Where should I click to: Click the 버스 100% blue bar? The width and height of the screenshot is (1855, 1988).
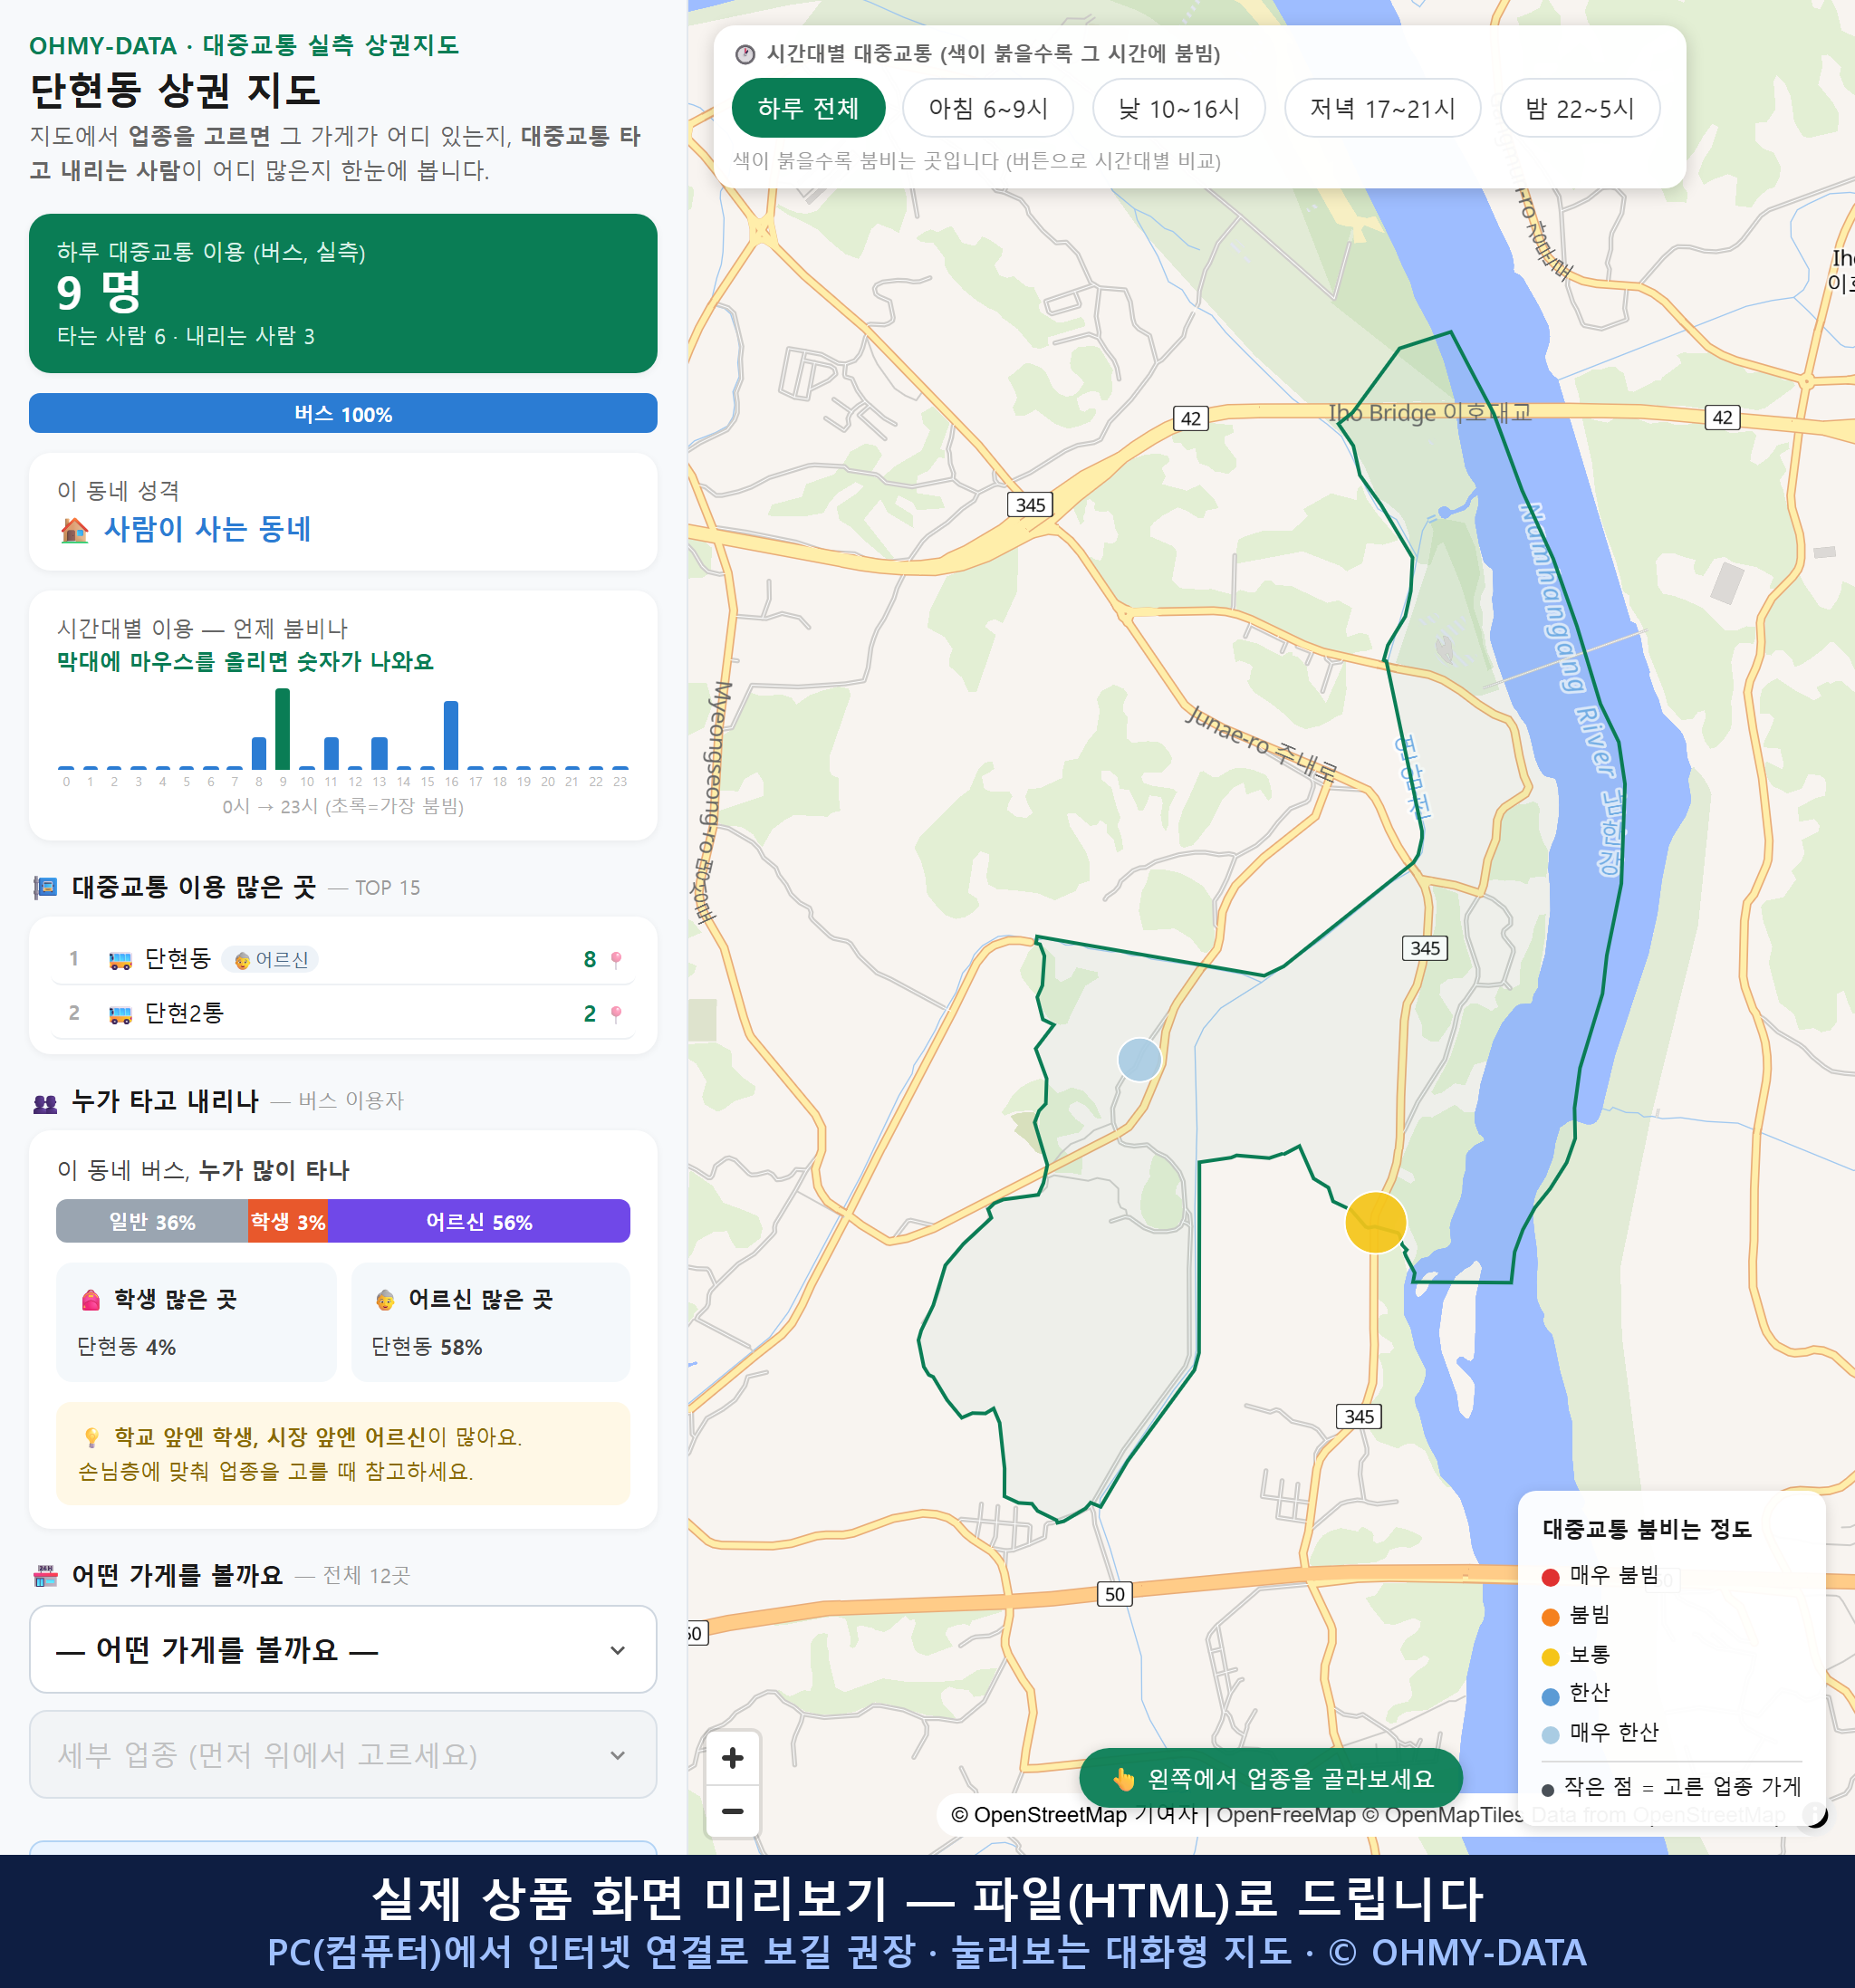(x=343, y=414)
